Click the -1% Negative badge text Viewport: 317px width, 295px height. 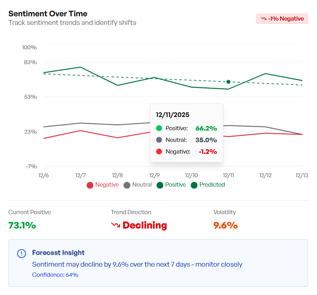click(286, 19)
